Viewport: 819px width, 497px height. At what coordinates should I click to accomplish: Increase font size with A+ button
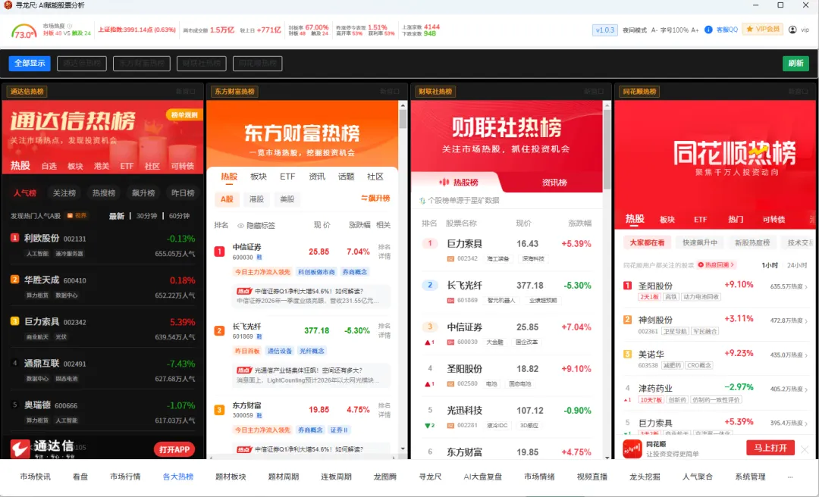coord(695,30)
